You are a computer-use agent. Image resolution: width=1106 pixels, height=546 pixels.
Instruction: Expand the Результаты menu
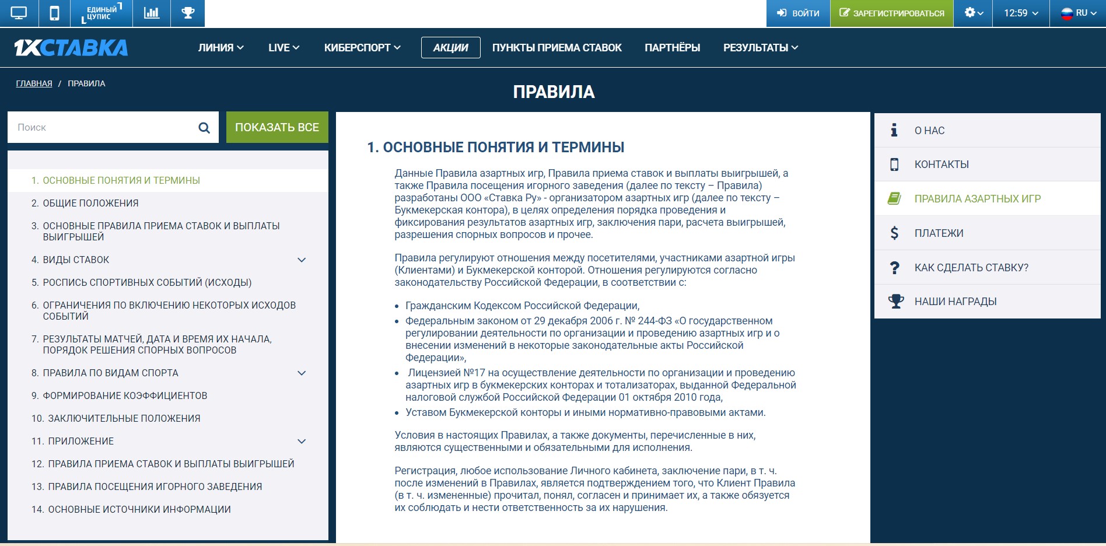(x=761, y=48)
